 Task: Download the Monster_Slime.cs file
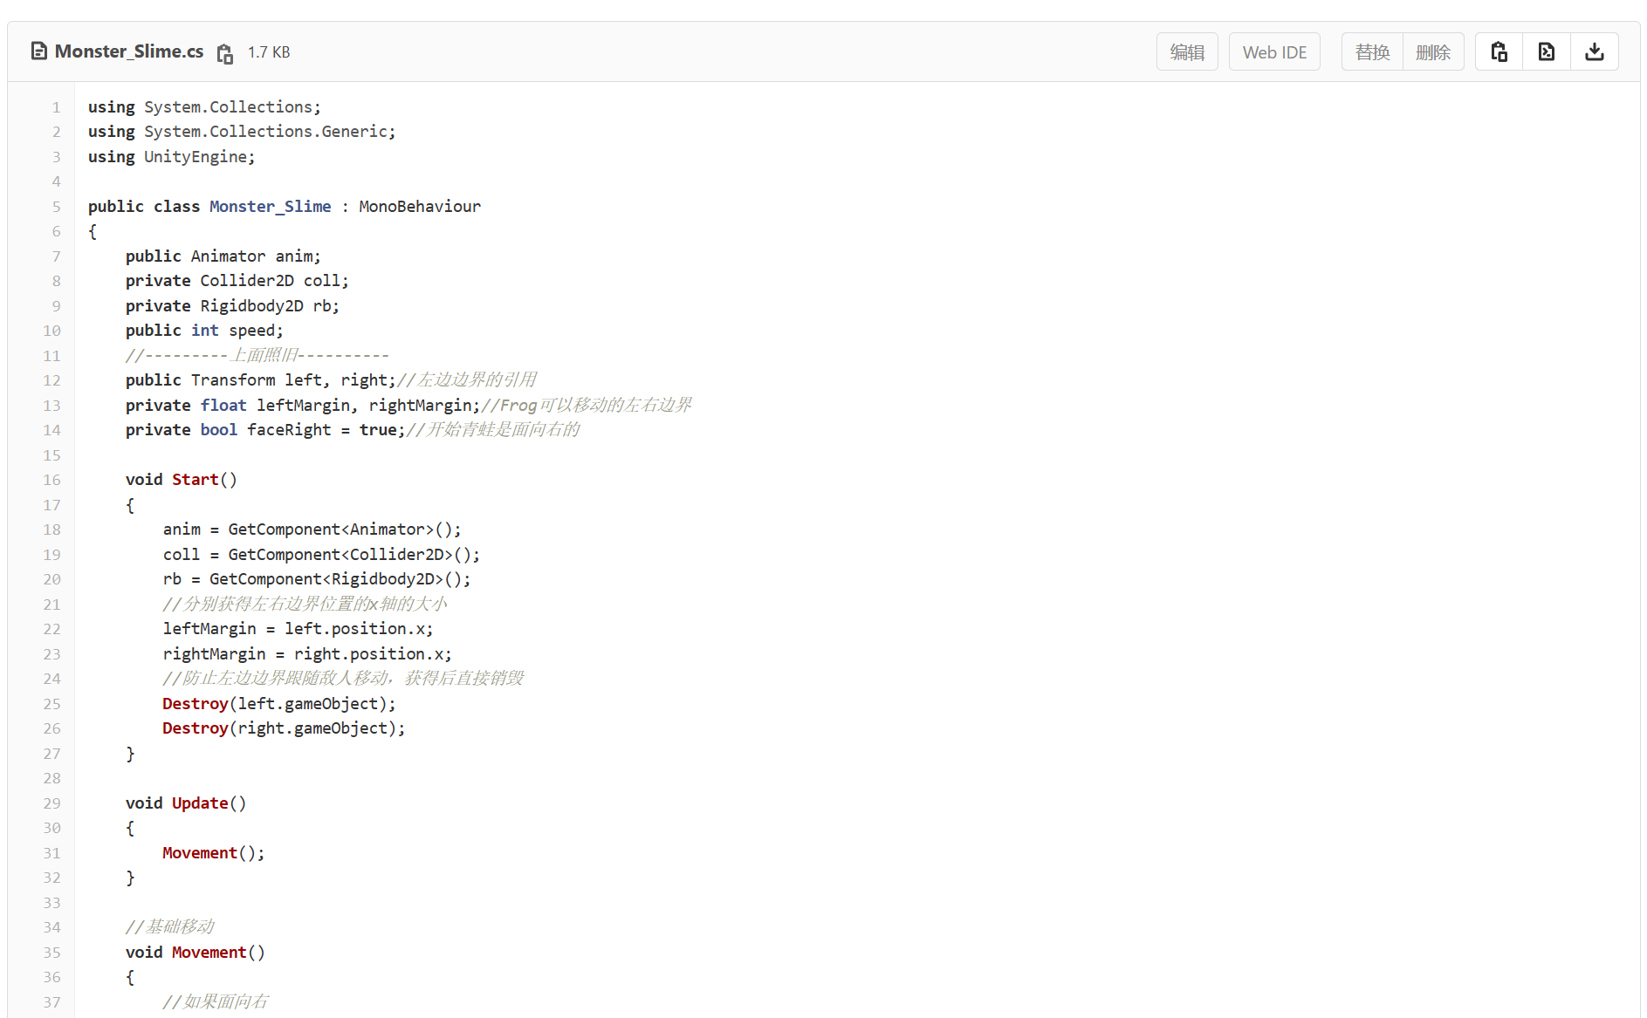tap(1594, 52)
